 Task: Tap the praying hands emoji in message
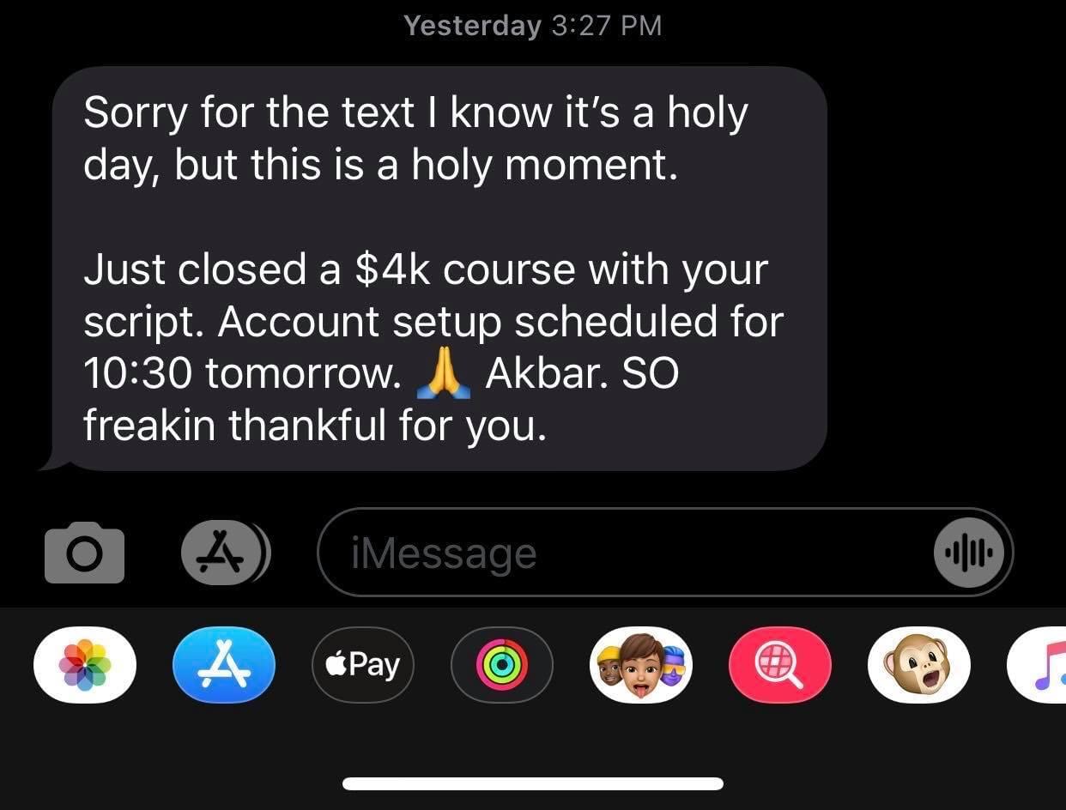[443, 376]
